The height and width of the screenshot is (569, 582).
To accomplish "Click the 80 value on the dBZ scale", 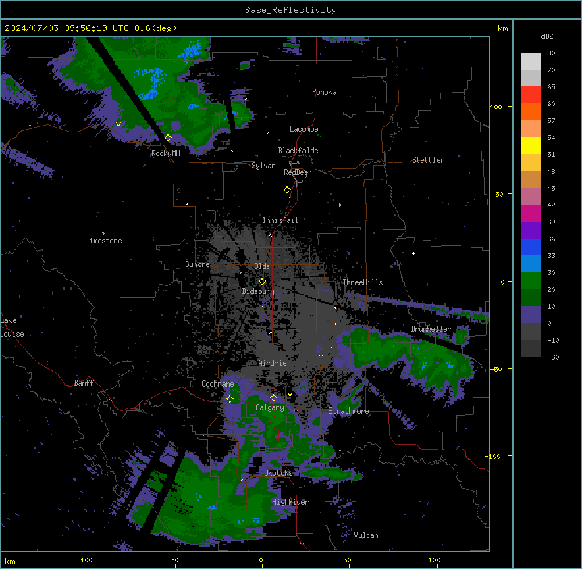I will 551,53.
